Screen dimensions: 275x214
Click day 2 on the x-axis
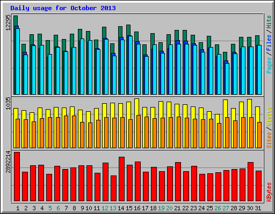point(26,208)
